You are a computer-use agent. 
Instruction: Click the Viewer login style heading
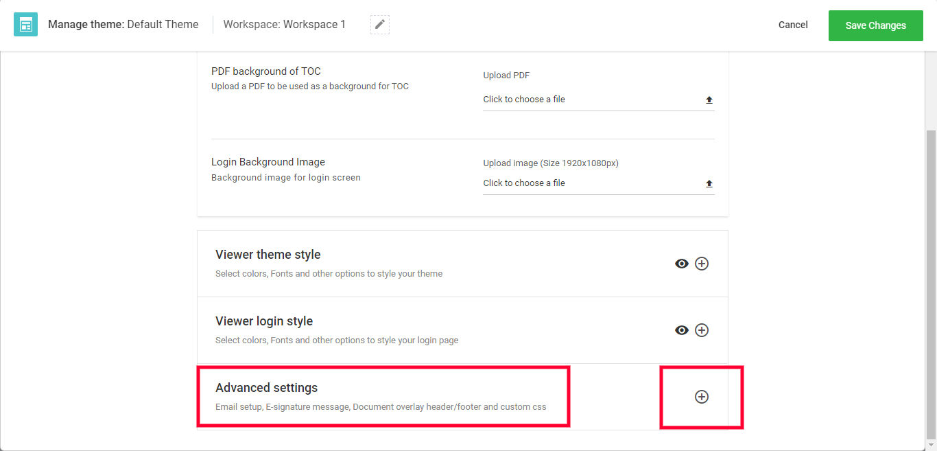click(x=264, y=321)
